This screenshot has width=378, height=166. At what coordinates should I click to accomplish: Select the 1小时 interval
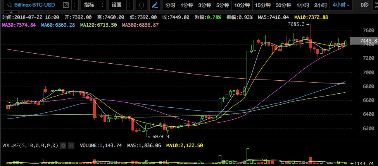(x=302, y=5)
